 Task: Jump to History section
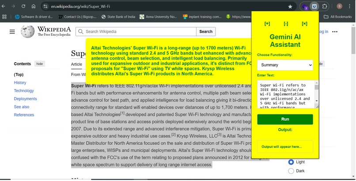[x=20, y=83]
